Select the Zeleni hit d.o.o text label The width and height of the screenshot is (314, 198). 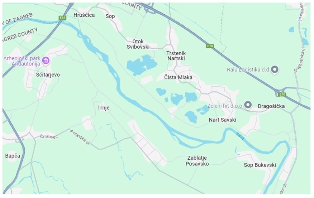[x=225, y=106]
